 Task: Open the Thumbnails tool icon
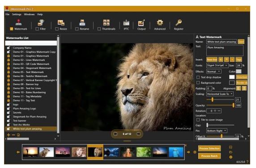(106, 22)
